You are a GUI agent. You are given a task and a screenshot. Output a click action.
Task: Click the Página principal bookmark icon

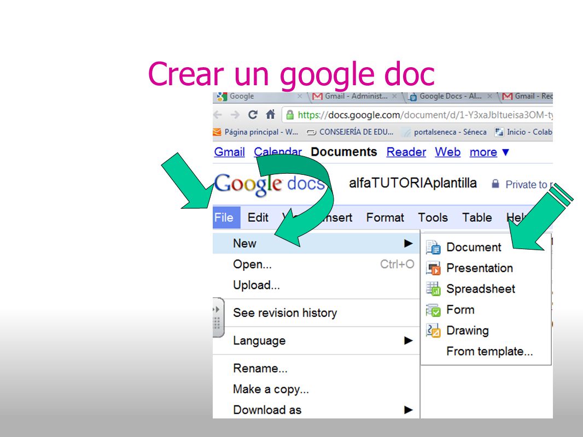click(217, 132)
